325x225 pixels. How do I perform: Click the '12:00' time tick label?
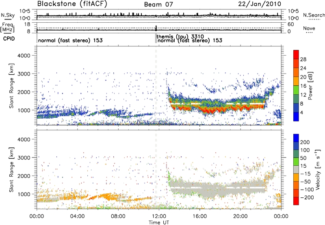tap(159, 216)
